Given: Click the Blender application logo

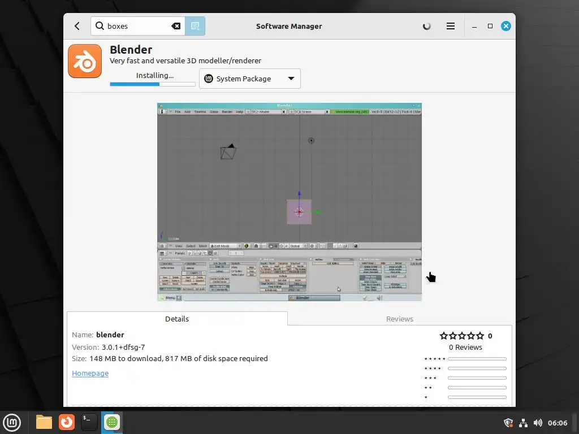Looking at the screenshot, I should coord(85,61).
